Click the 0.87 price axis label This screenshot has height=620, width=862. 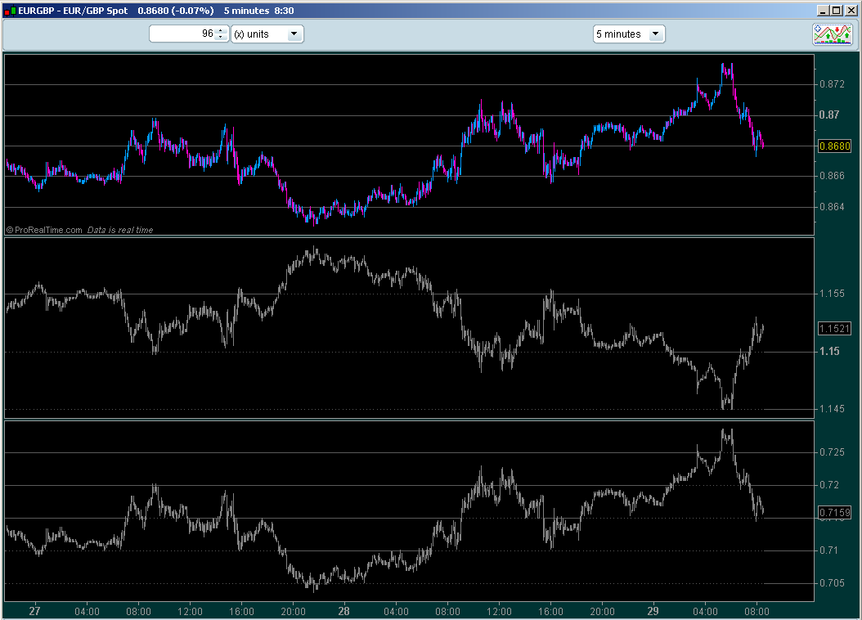(829, 115)
